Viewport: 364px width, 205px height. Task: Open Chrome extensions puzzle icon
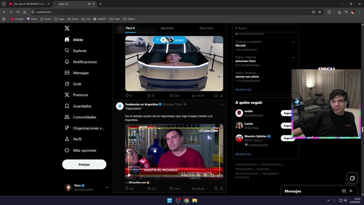(329, 12)
